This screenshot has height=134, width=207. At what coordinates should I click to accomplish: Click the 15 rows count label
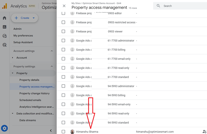pyautogui.click(x=133, y=8)
